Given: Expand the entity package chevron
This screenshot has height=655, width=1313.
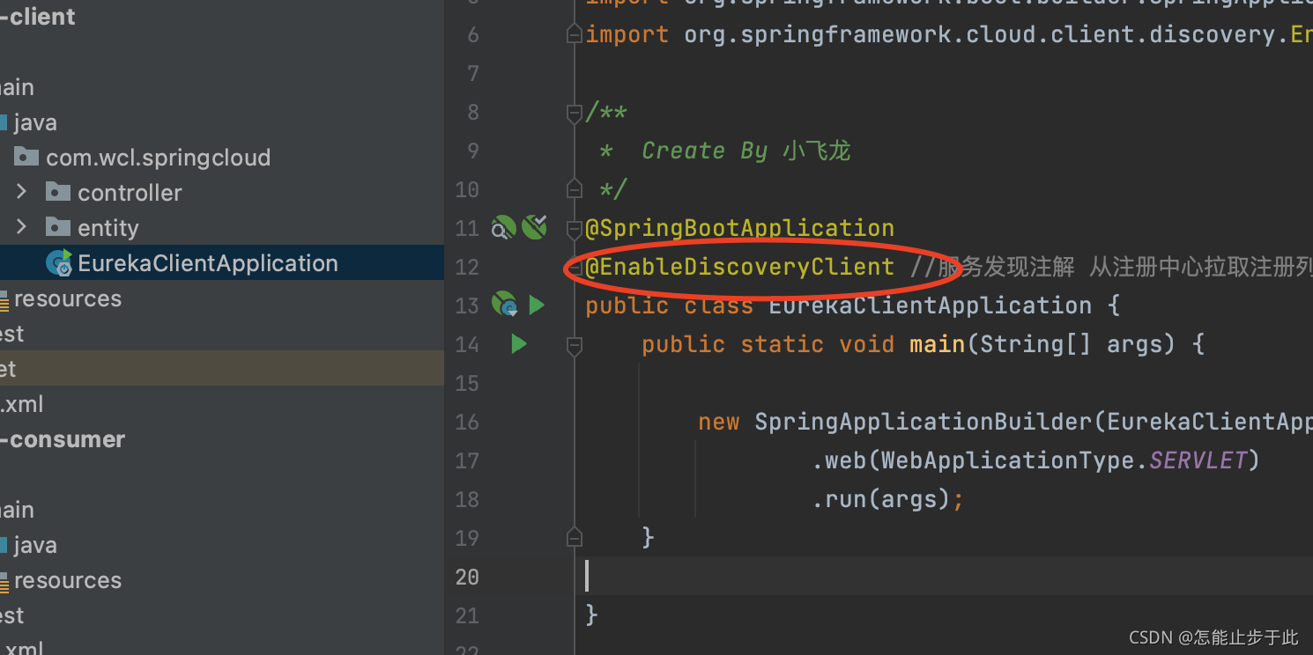Looking at the screenshot, I should tap(22, 226).
